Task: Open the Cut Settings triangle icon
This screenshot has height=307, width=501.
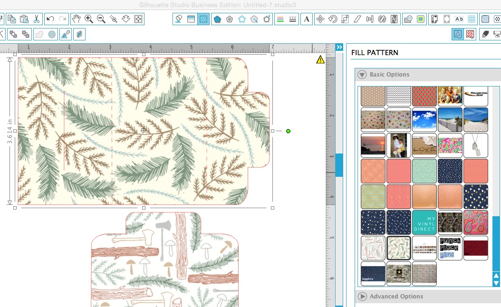Action: tap(458, 34)
